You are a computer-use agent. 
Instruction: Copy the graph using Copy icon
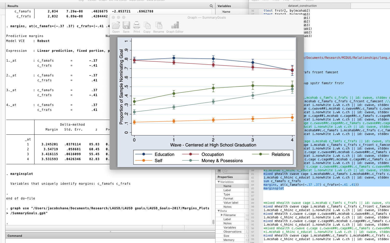click(147, 27)
